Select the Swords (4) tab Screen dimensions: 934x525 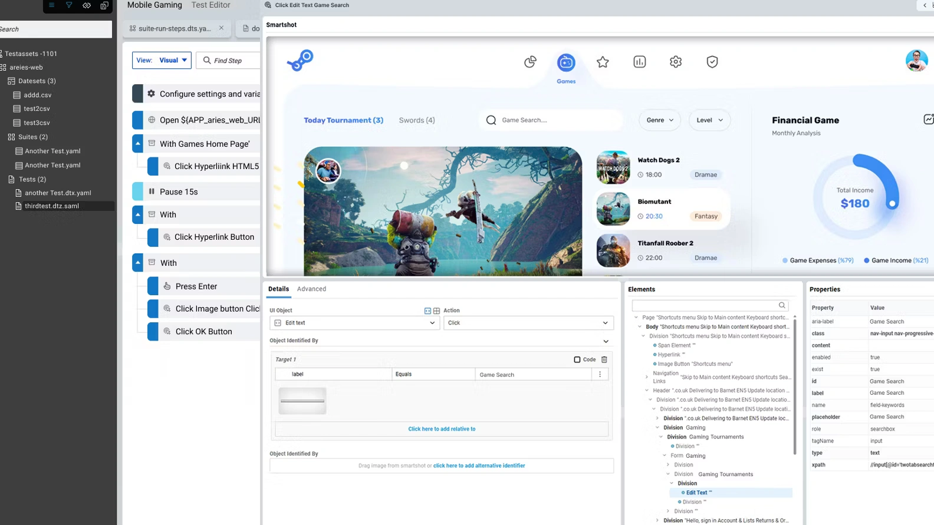(417, 120)
